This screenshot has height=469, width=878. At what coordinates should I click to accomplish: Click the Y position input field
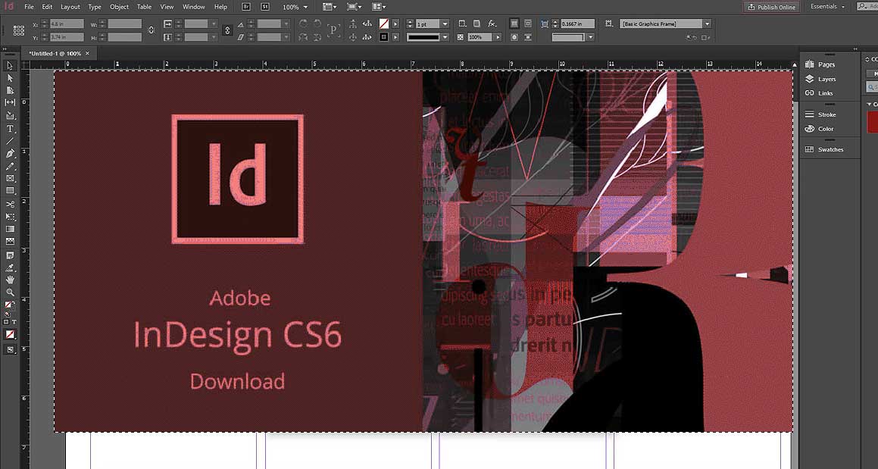(67, 37)
